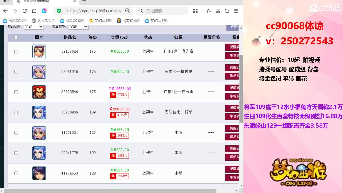Go back to the previous page
This screenshot has height=193, width=343.
pos(5,11)
